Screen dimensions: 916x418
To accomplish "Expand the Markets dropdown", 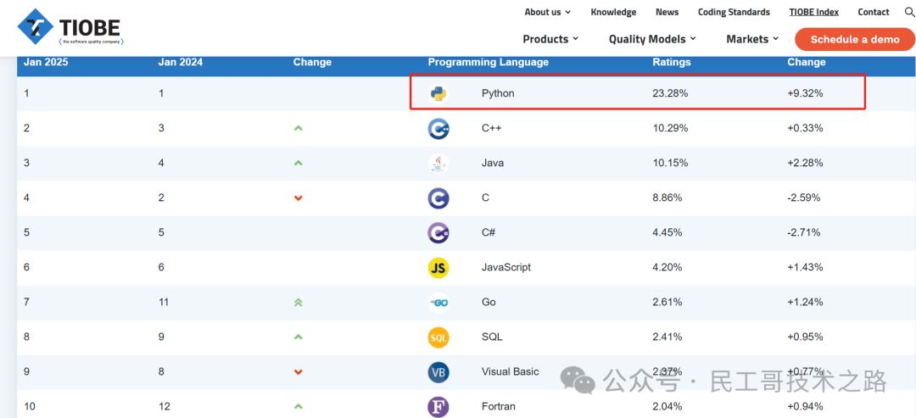I will tap(752, 39).
